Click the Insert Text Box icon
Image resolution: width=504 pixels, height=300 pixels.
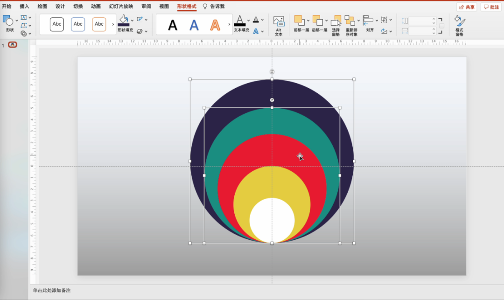tap(23, 17)
